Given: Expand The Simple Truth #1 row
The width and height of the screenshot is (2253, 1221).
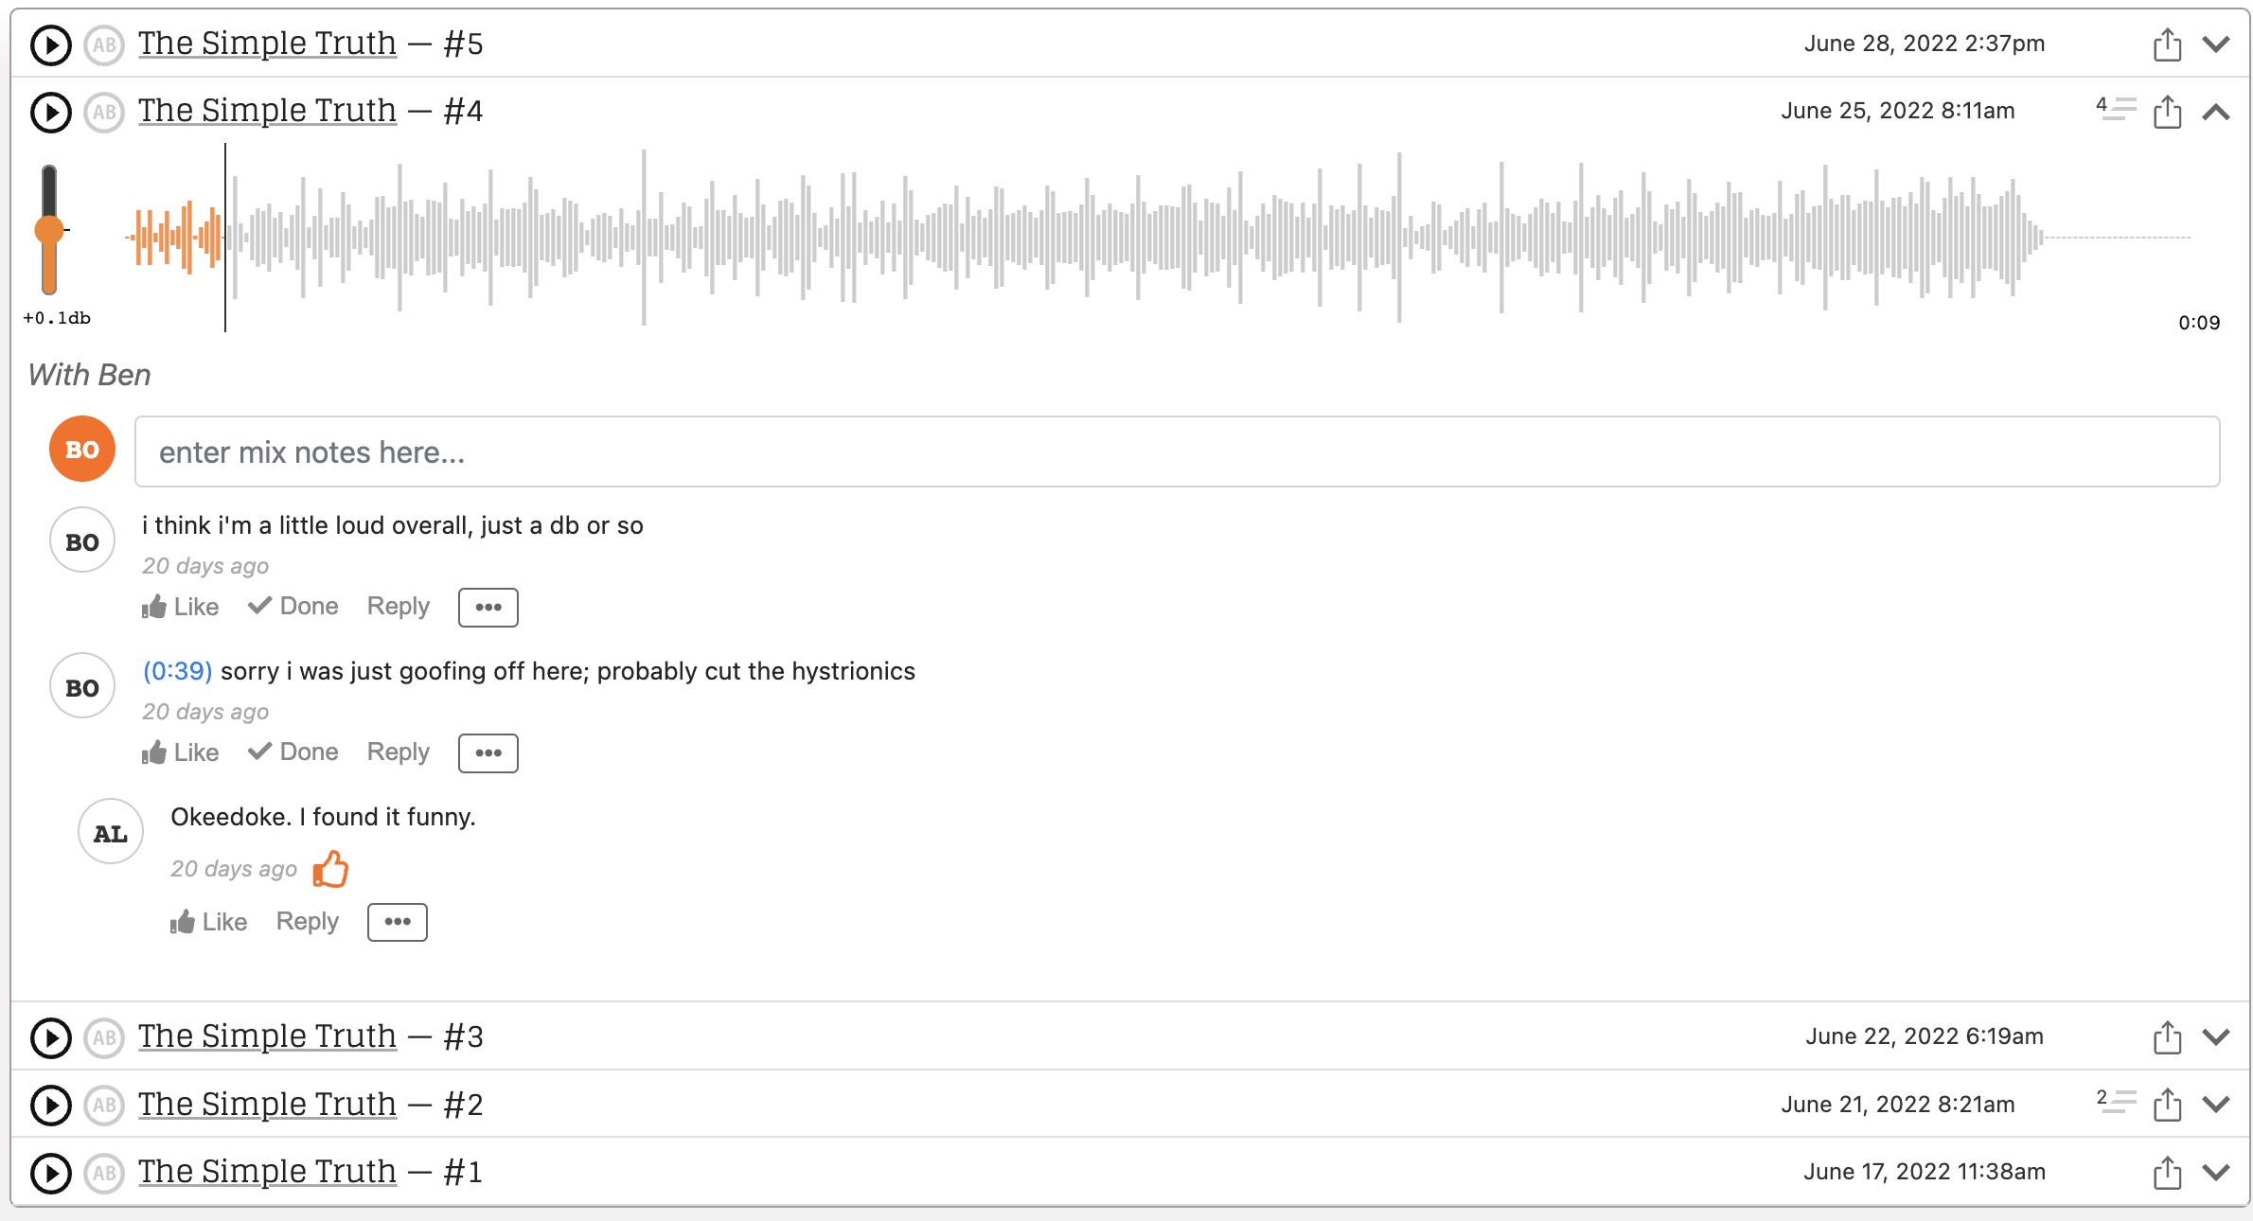Looking at the screenshot, I should 2216,1173.
